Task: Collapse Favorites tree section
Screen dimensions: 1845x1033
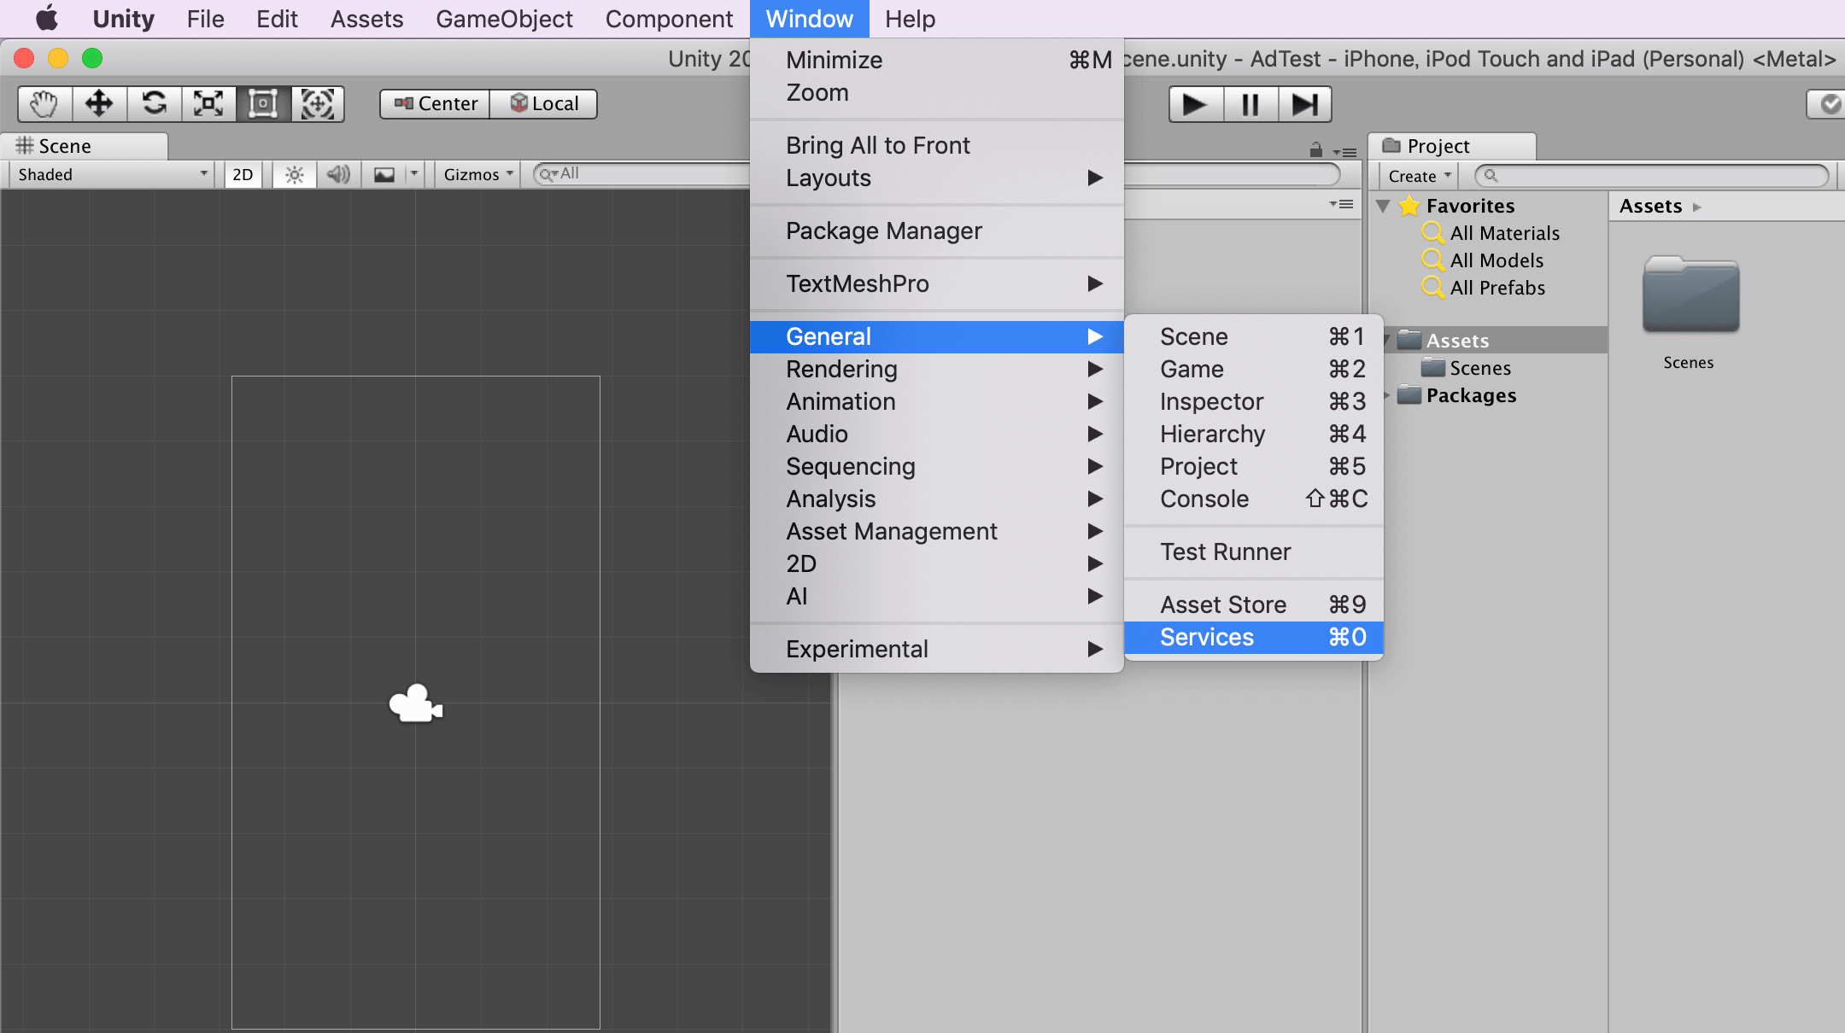Action: tap(1383, 206)
